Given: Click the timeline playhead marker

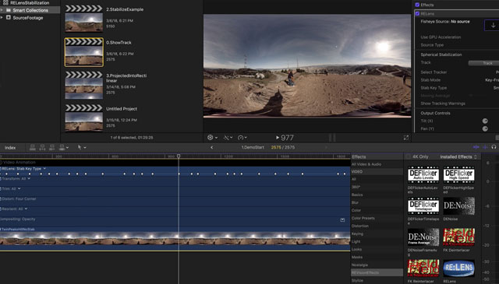Looking at the screenshot, I should (x=179, y=156).
